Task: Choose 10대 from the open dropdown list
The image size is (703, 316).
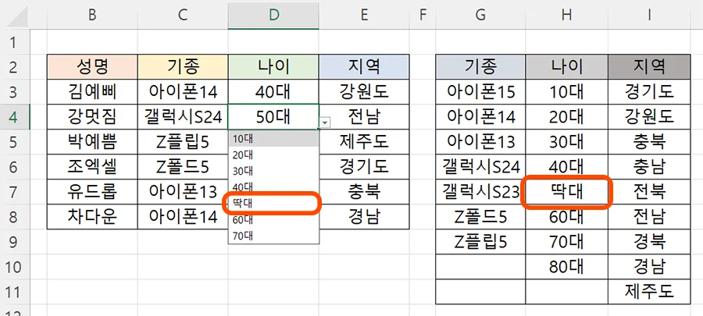Action: pos(273,139)
